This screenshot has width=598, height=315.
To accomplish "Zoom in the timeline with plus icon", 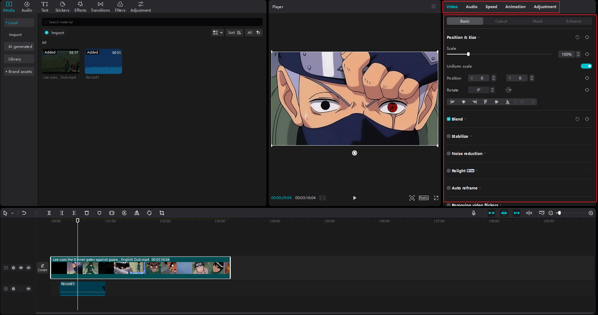I will pos(591,213).
